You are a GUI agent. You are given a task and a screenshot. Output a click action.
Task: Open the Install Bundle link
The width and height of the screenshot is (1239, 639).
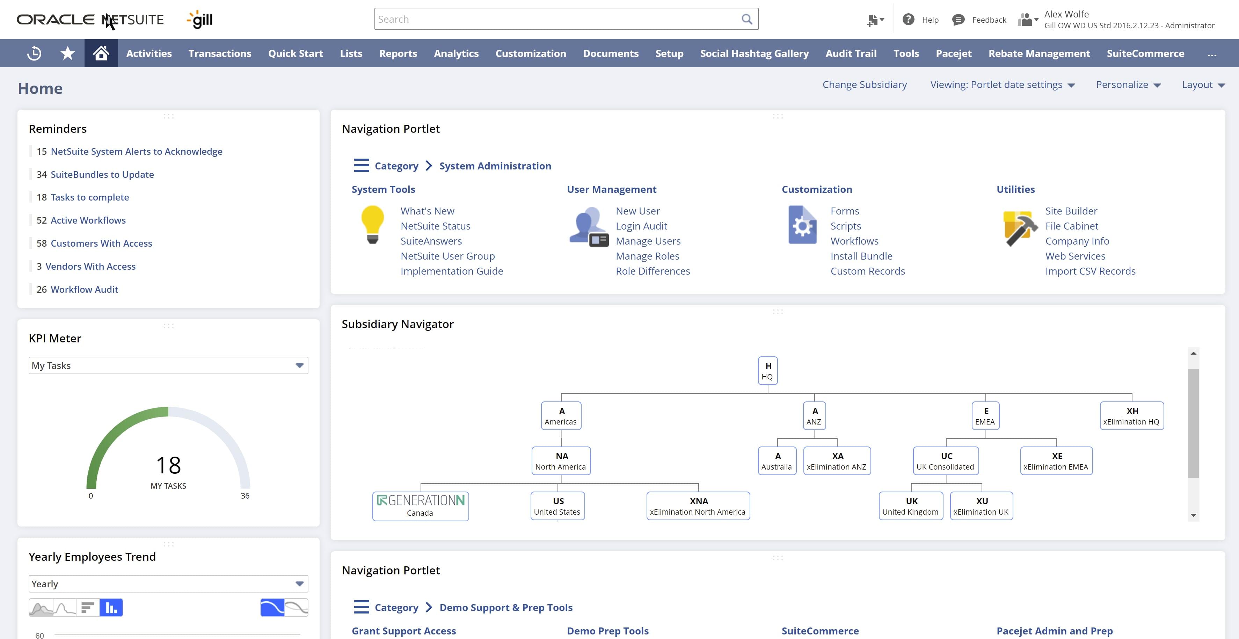861,256
